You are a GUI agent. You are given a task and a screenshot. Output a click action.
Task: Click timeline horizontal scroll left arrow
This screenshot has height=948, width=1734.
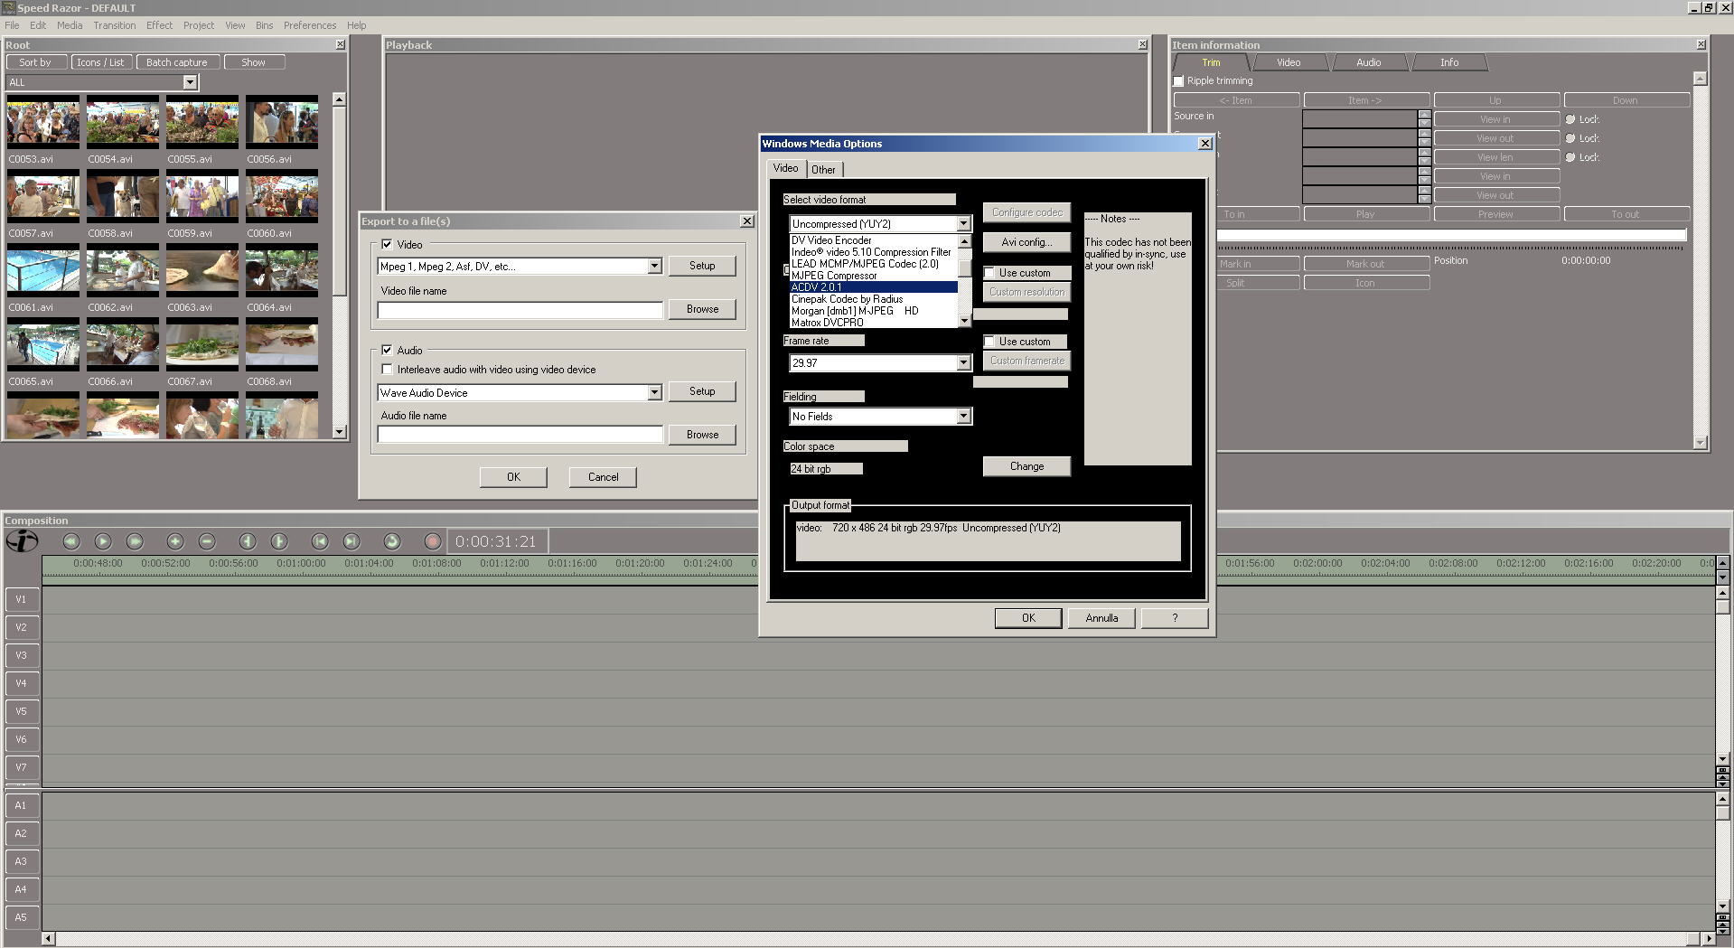(49, 939)
